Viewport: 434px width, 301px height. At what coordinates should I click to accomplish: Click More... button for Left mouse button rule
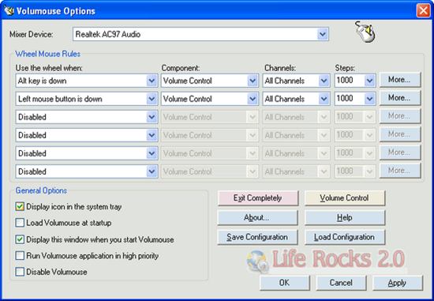click(400, 98)
